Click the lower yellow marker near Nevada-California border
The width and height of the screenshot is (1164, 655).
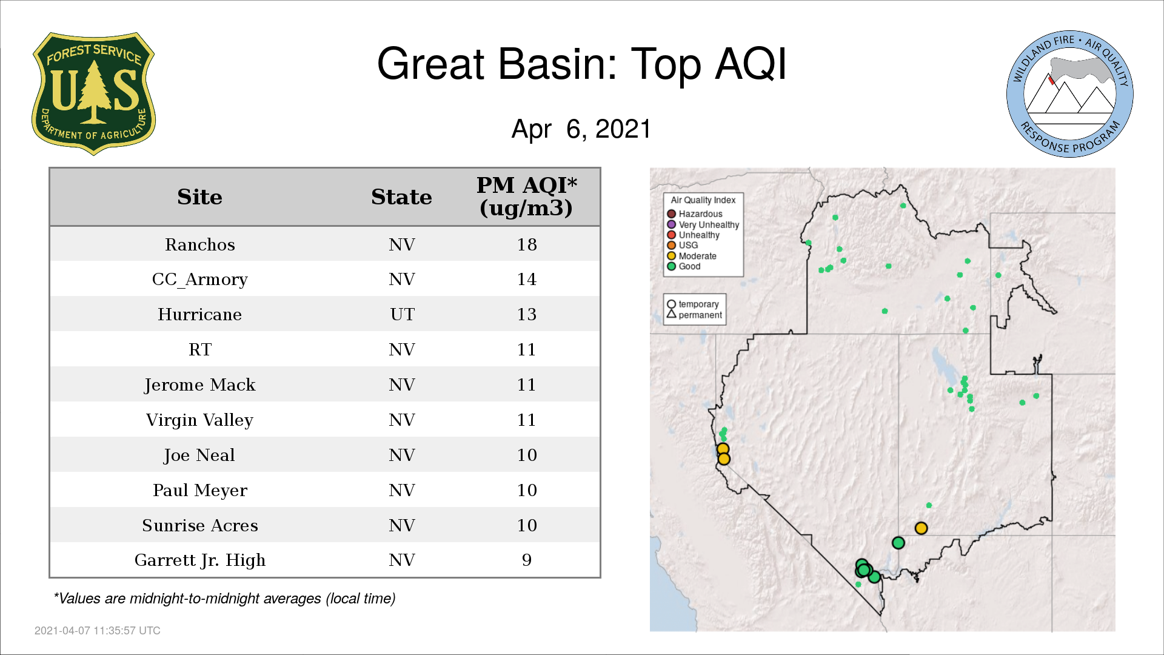pos(724,459)
